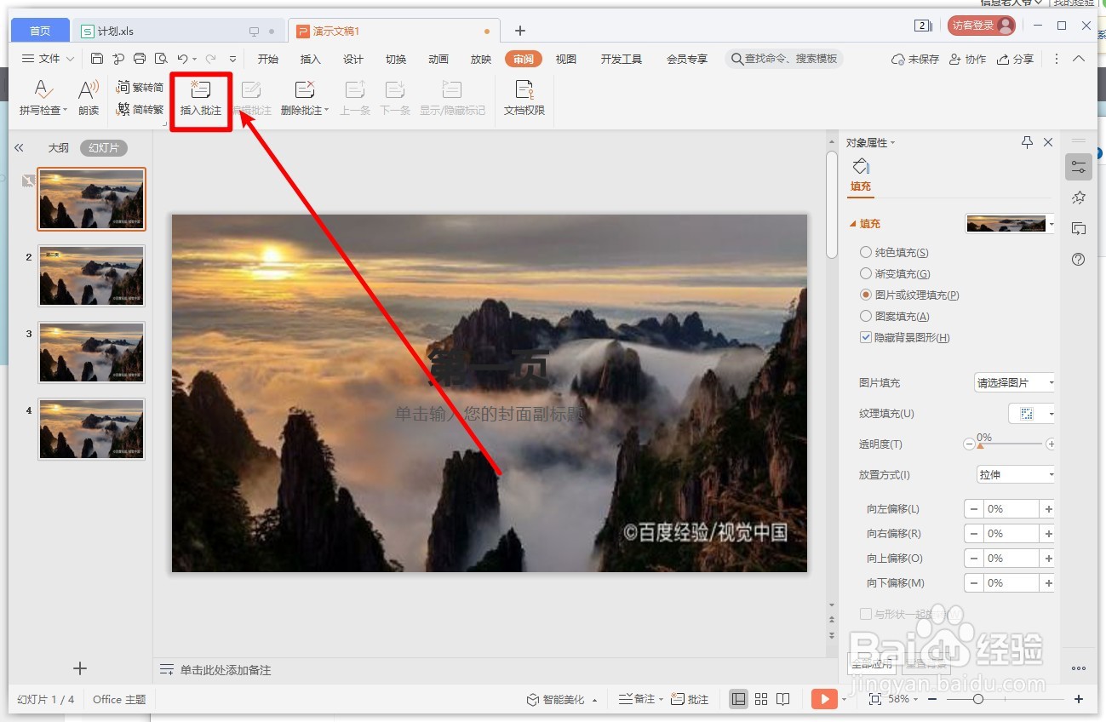Viewport: 1106px width, 722px height.
Task: Open document permissions (文档权限)
Action: [524, 98]
